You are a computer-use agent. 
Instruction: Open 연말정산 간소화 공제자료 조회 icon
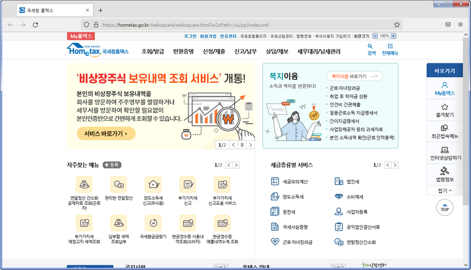click(84, 185)
